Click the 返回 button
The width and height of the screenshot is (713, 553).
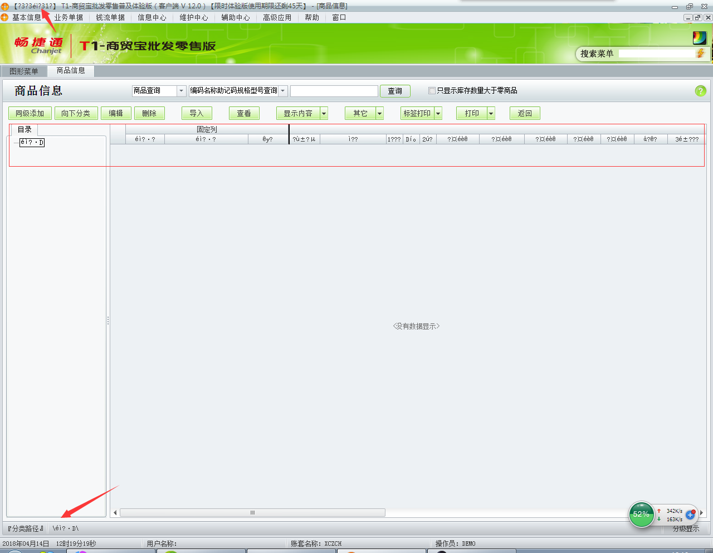click(525, 113)
